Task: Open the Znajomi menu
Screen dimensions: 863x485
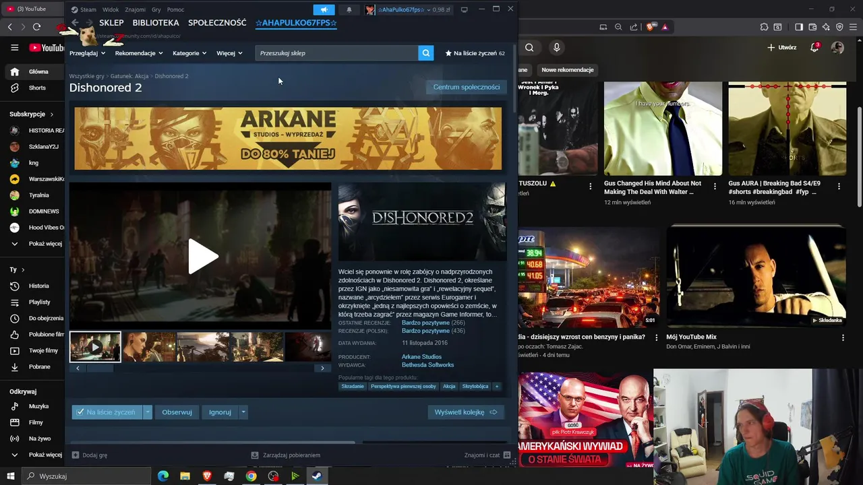Action: tap(135, 9)
